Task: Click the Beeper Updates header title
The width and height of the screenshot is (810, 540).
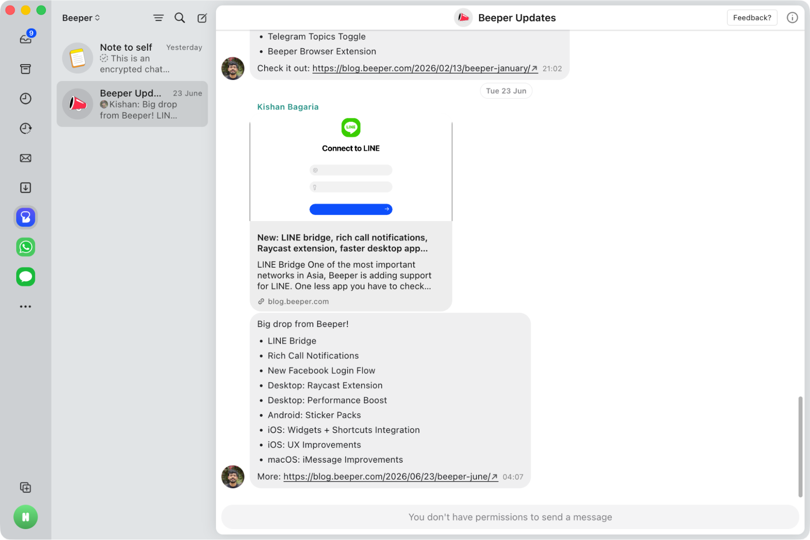Action: [517, 18]
